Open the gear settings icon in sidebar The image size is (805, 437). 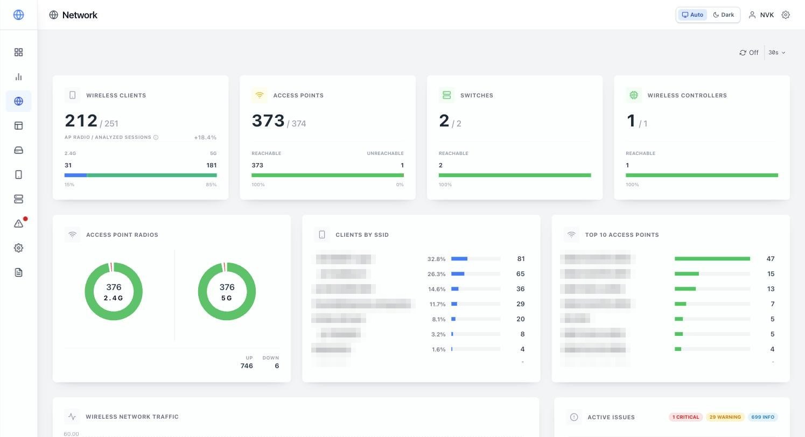[18, 248]
